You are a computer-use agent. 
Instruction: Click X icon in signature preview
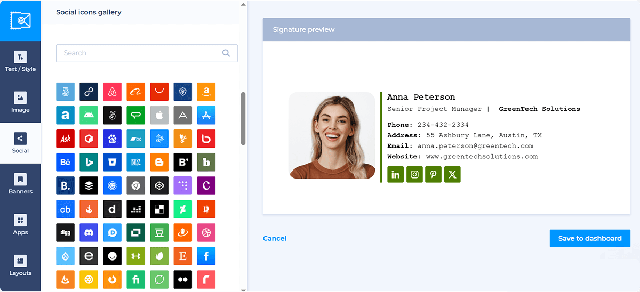[x=452, y=174]
